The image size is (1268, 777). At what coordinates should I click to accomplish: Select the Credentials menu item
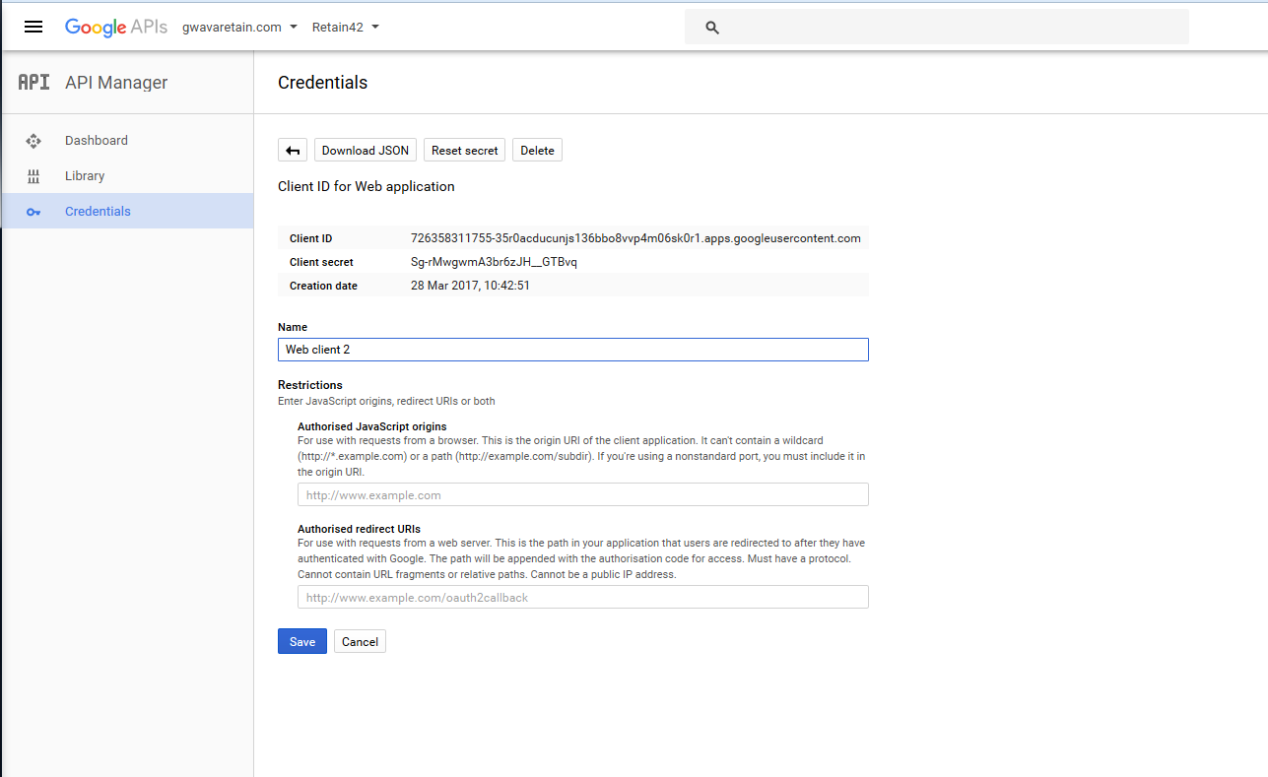point(98,212)
